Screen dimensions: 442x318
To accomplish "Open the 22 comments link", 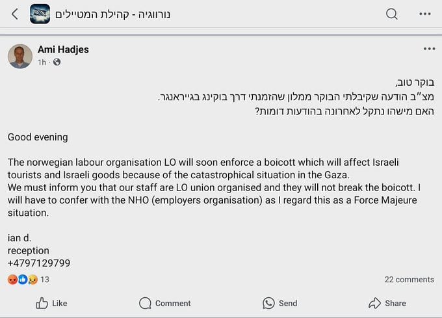I will click(409, 280).
